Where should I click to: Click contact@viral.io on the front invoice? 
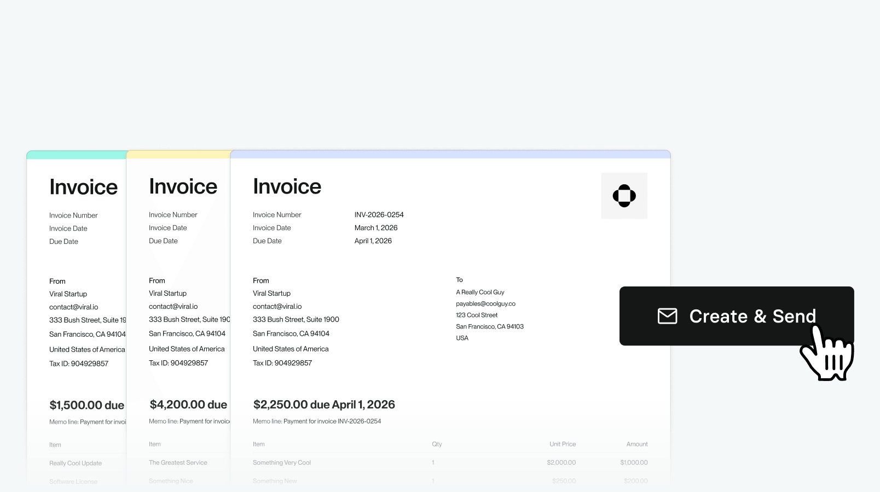tap(277, 307)
